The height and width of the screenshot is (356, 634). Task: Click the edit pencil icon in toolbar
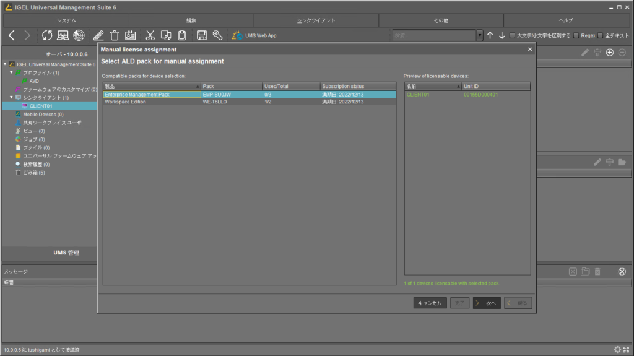click(x=98, y=36)
